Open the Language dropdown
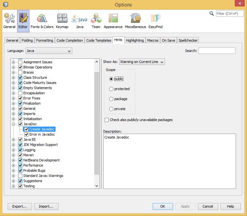The width and height of the screenshot is (247, 216). click(49, 51)
